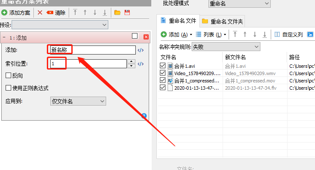
Task: Increase 索引位置 with the up stepper
Action: click(131, 61)
